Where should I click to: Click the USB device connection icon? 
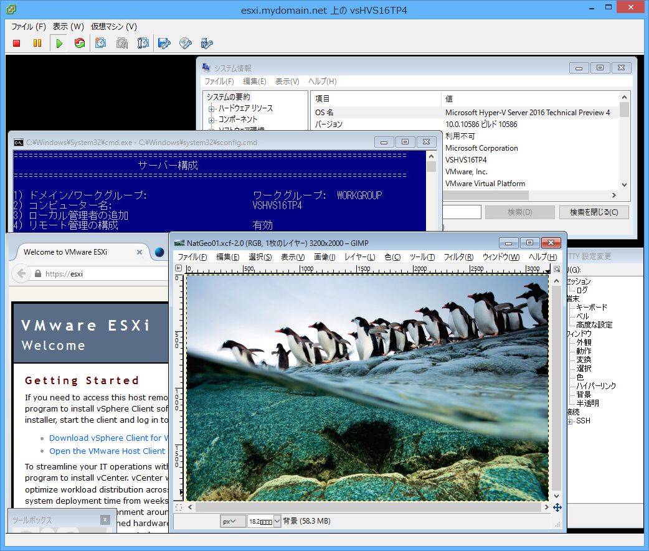207,43
